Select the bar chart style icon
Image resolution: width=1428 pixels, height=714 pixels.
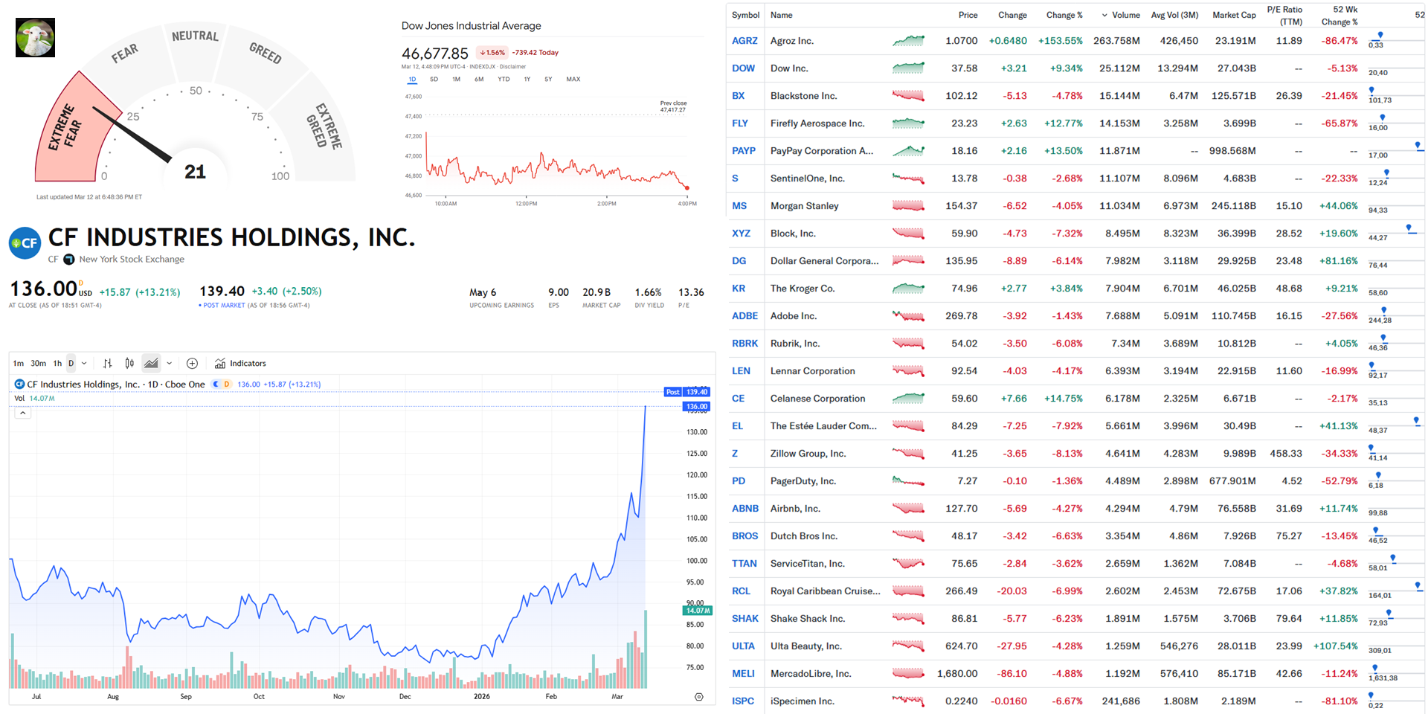pyautogui.click(x=108, y=363)
